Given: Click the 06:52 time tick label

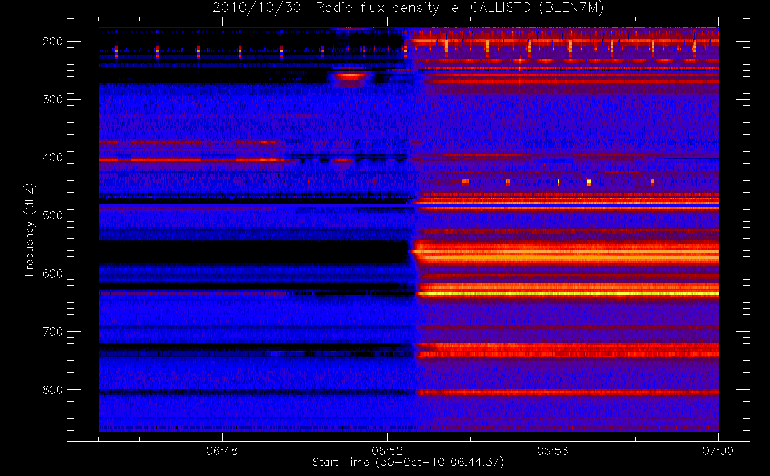Looking at the screenshot, I should (387, 451).
